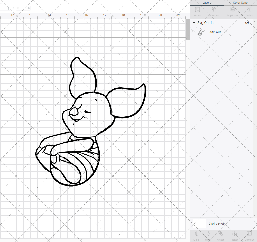Select the Svg Outline layer name
The width and height of the screenshot is (257, 242).
[x=206, y=23]
